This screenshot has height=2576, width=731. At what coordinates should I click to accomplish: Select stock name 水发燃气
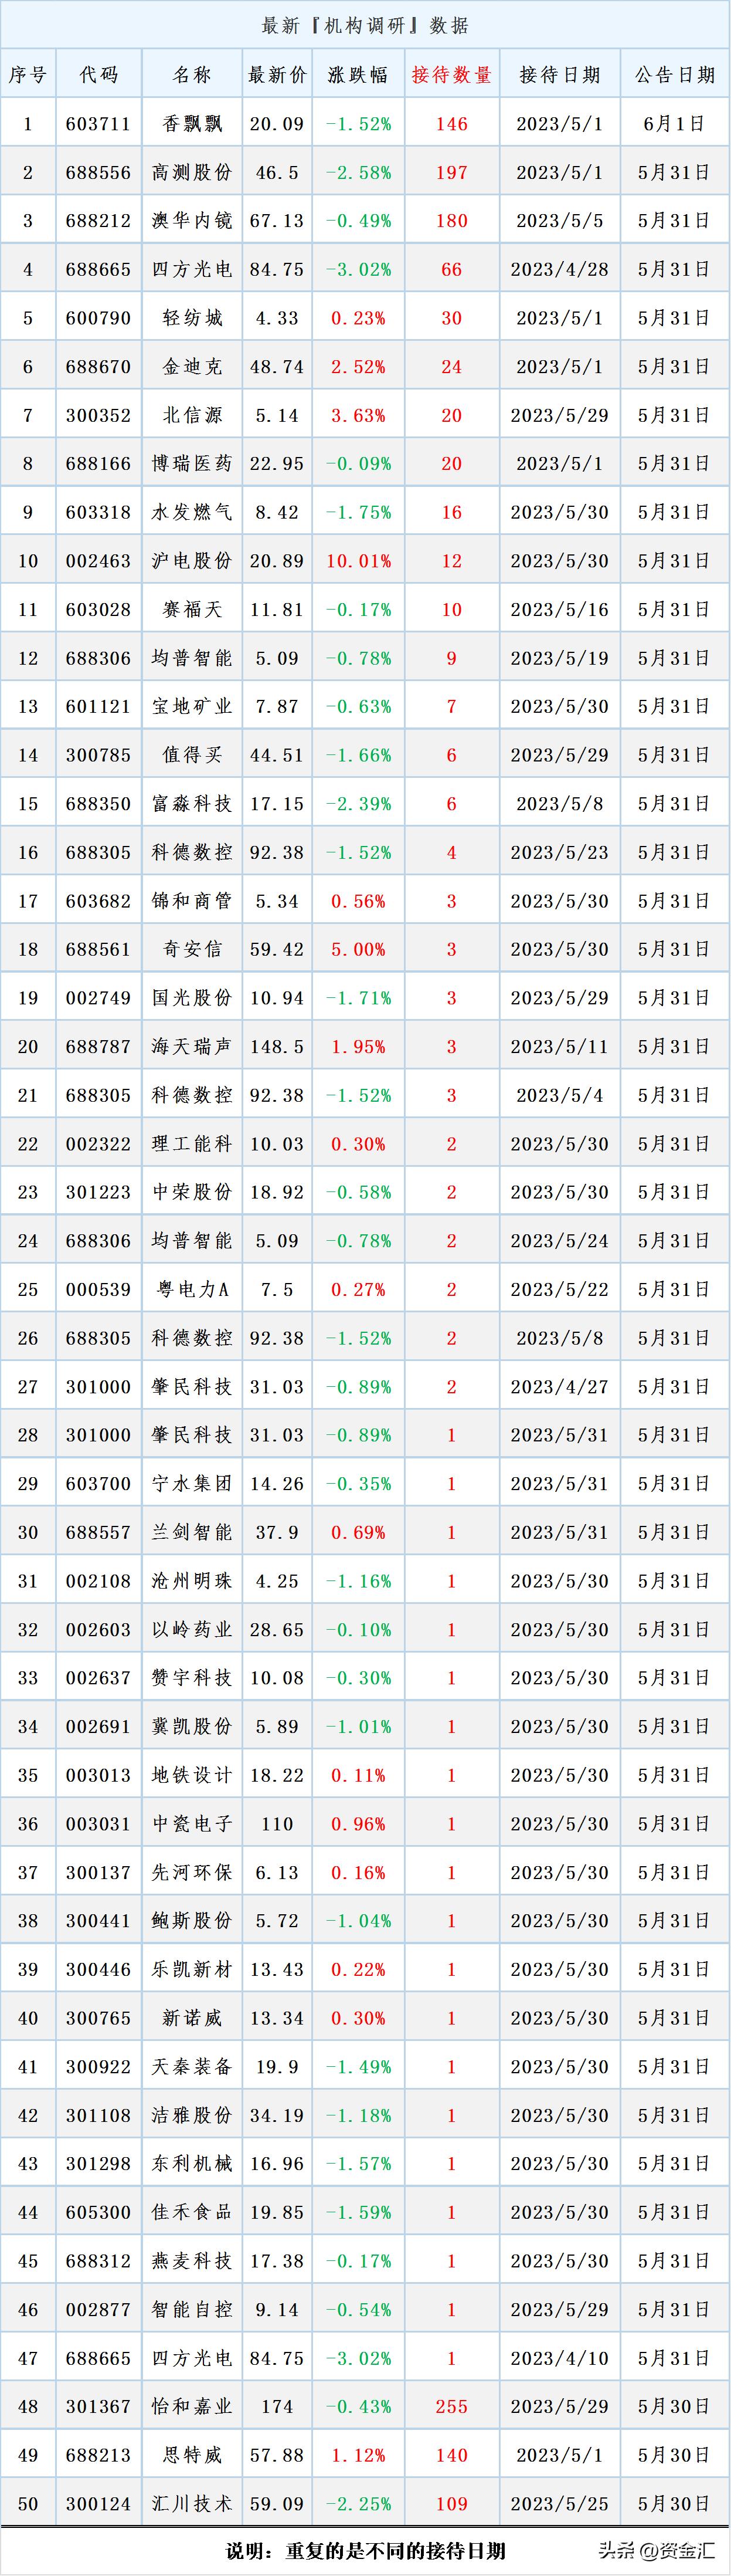192,513
